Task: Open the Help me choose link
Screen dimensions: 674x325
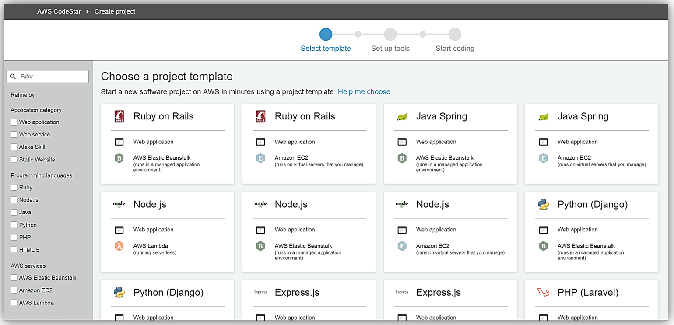Action: click(x=364, y=92)
